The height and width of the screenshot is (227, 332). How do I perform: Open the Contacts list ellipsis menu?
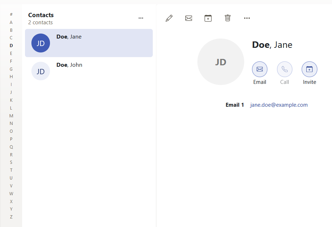click(x=141, y=18)
